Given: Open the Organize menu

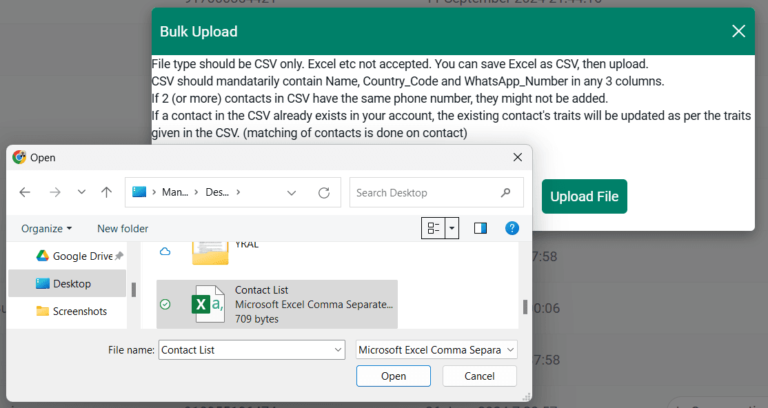Looking at the screenshot, I should point(46,229).
